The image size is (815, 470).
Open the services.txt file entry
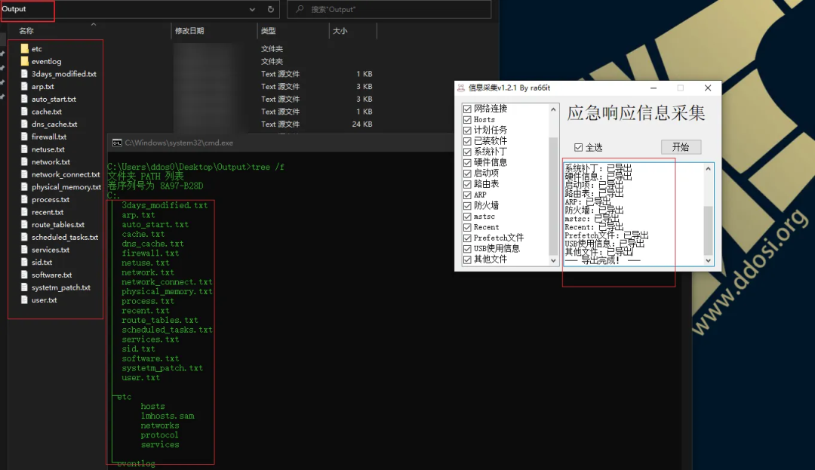coord(51,250)
